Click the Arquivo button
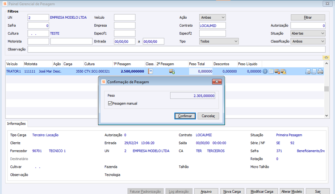335x194 pixels. coord(206,191)
